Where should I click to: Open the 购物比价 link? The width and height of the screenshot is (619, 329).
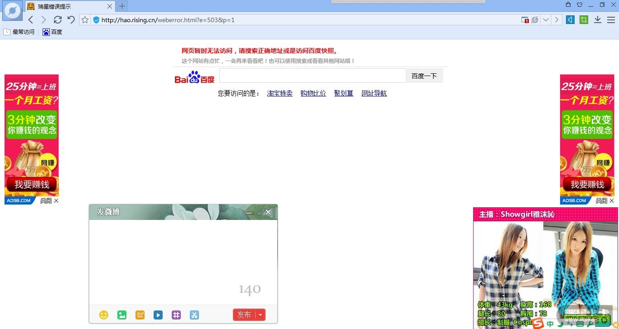tap(313, 93)
